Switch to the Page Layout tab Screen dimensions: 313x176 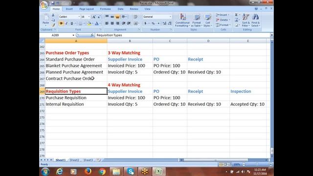point(87,9)
